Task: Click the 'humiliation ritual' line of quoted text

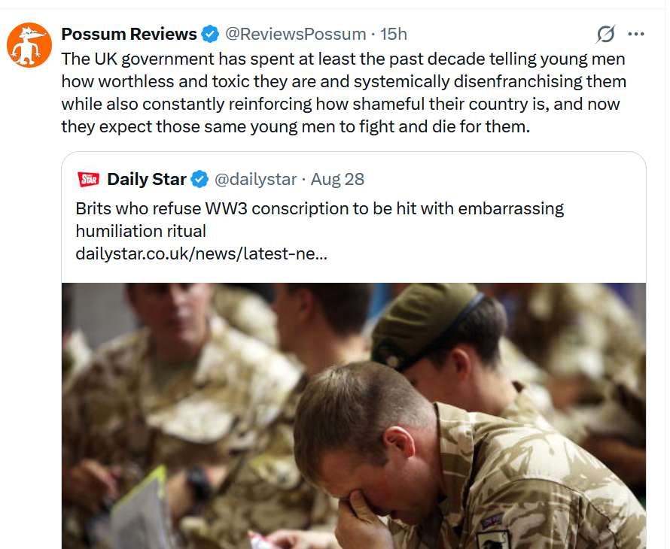Action: 141,232
